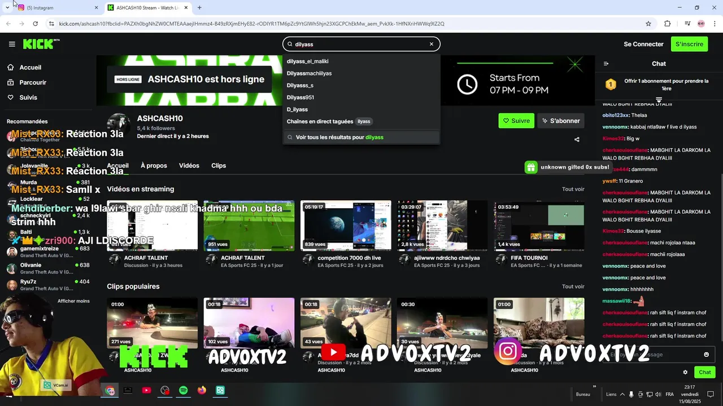The height and width of the screenshot is (406, 723).
Task: Select suggestion 'D_ilyass'
Action: pos(361,109)
